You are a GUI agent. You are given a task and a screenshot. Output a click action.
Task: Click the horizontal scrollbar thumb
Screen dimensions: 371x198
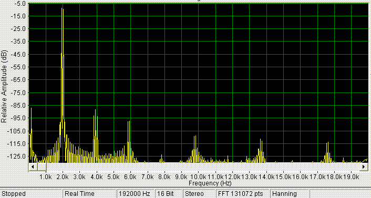pyautogui.click(x=42, y=167)
